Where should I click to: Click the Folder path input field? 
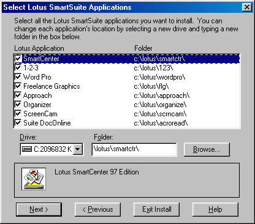(134, 149)
